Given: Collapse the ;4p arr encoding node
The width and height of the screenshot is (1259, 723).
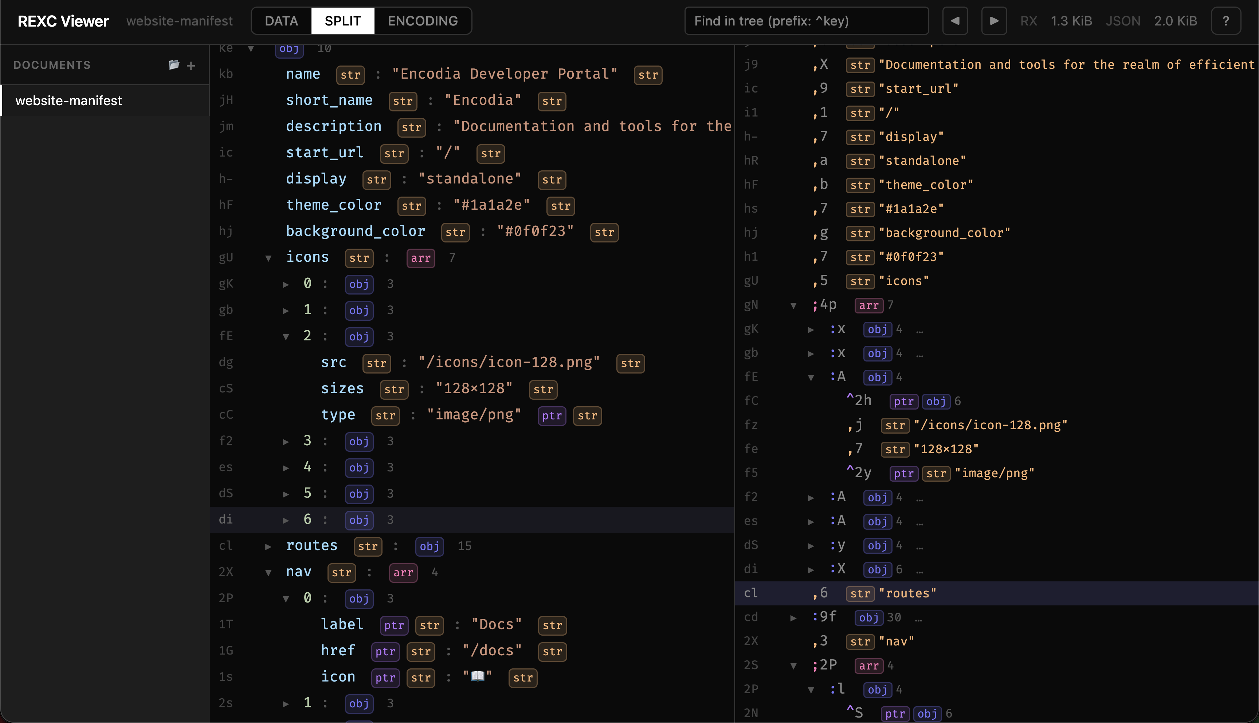Looking at the screenshot, I should point(793,305).
